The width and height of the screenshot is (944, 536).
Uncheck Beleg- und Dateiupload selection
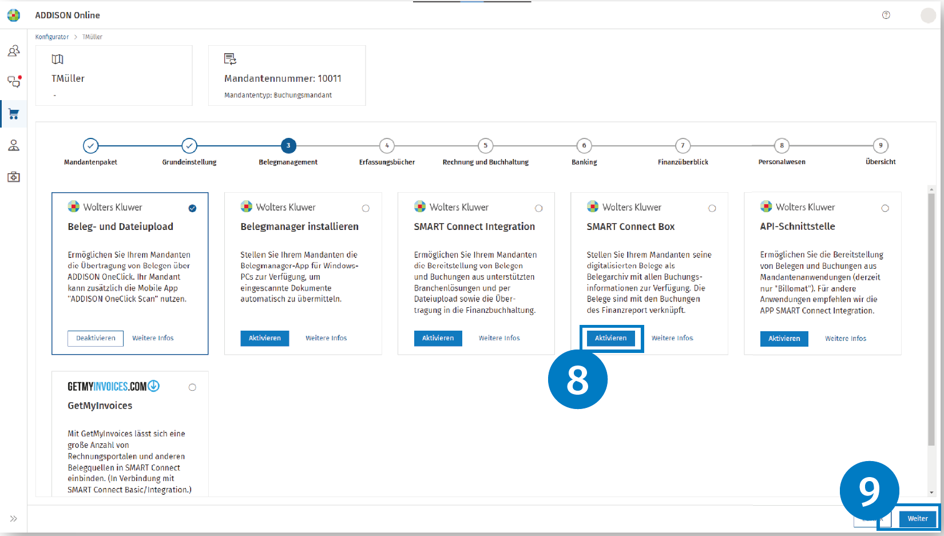tap(192, 208)
